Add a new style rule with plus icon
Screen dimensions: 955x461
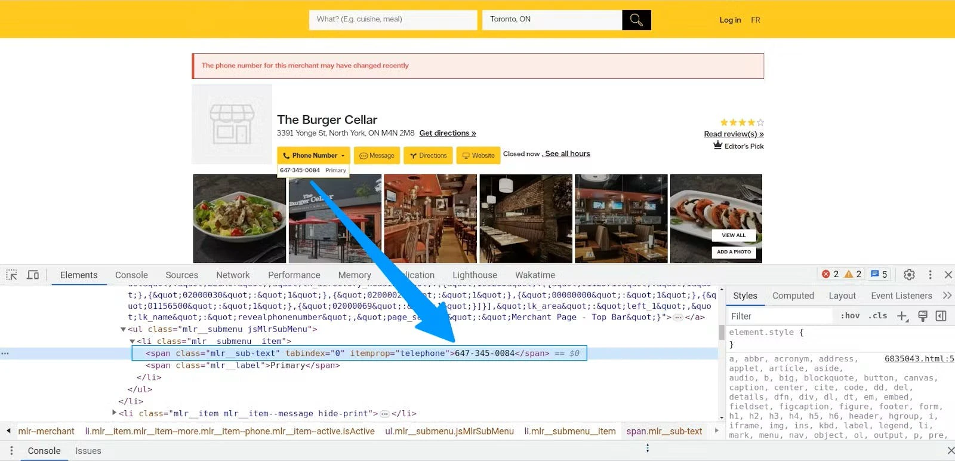(x=902, y=316)
